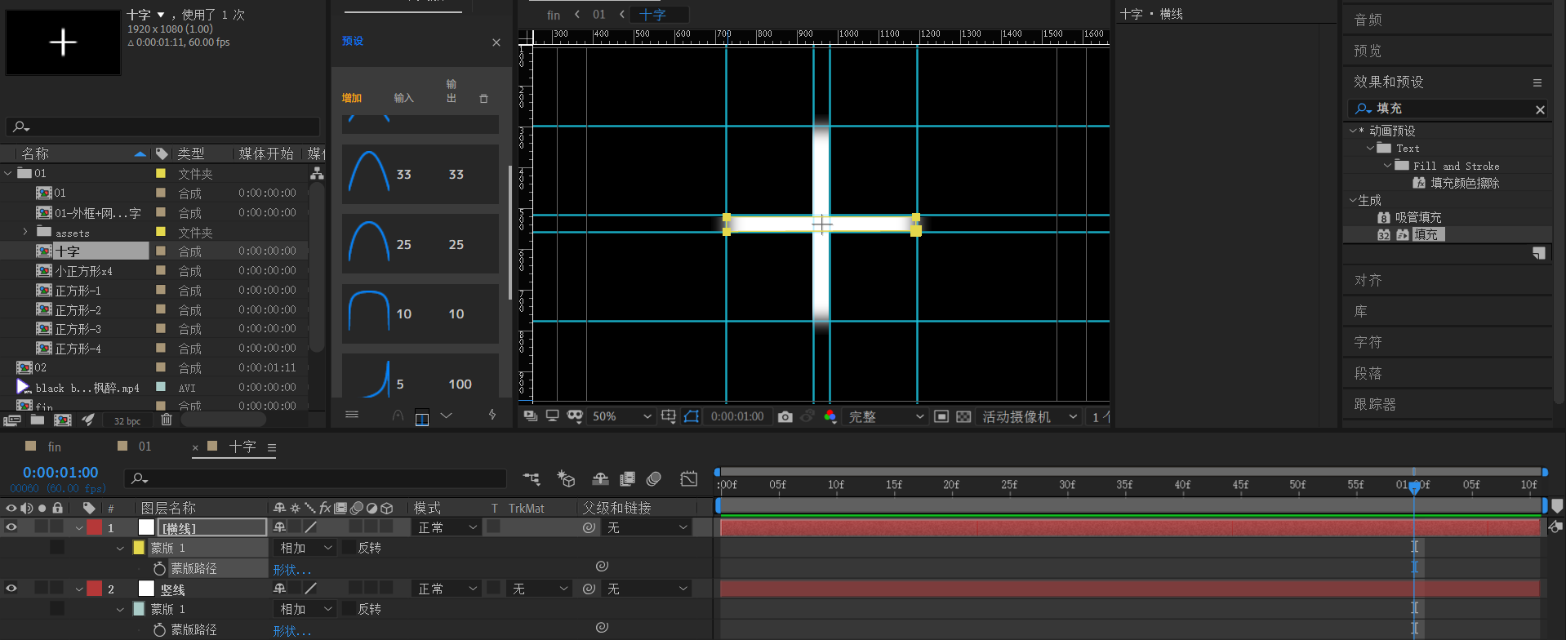This screenshot has height=640, width=1566.
Task: Create new animation preset icon
Action: [x=1539, y=254]
